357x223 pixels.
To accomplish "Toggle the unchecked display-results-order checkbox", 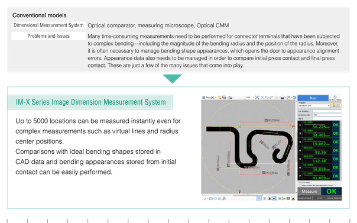I will click(x=300, y=185).
